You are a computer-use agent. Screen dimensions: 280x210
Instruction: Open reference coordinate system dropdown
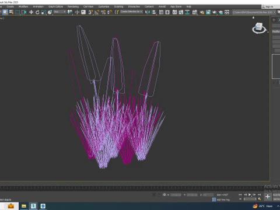pos(60,12)
